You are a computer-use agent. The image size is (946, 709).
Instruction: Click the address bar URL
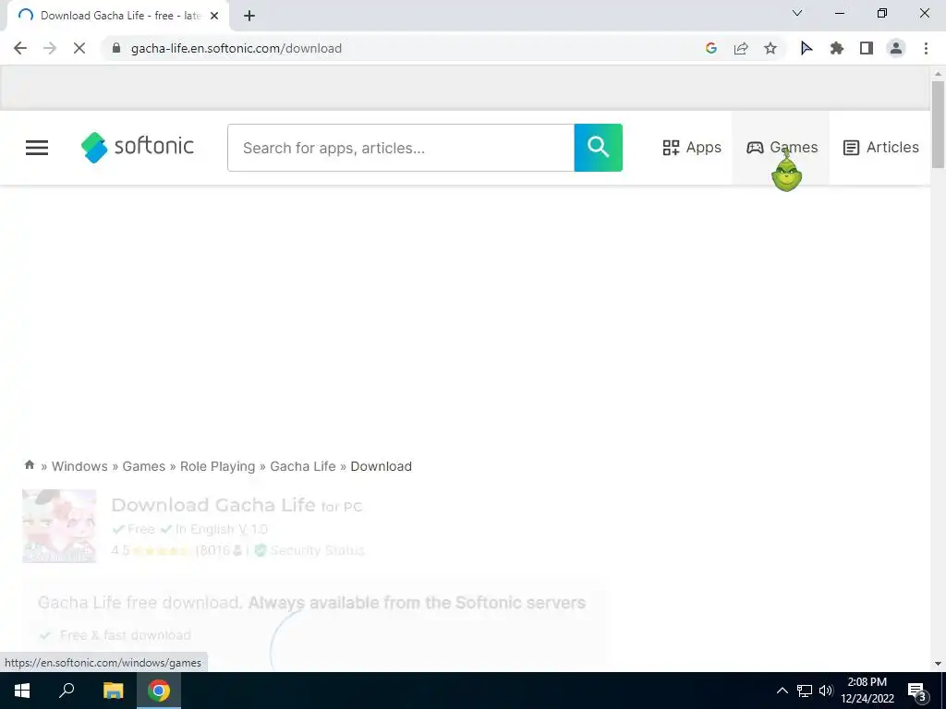click(236, 48)
